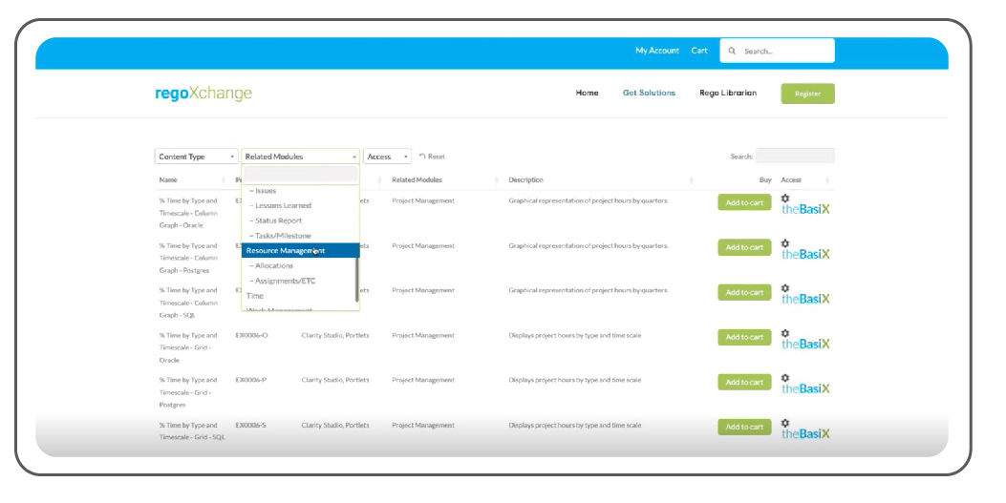The height and width of the screenshot is (503, 1006).
Task: Click theBasiX logo in Grid - SQL row
Action: click(x=805, y=433)
